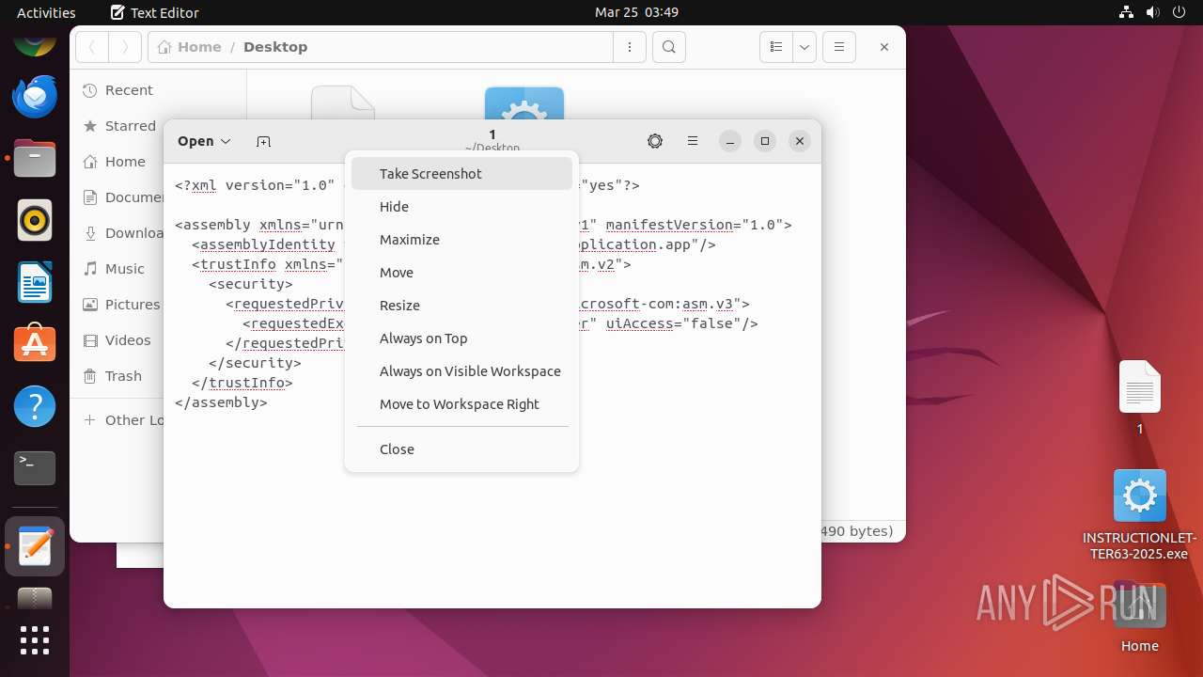Toggle Always on Visible Workspace
Viewport: 1203px width, 677px height.
pos(461,371)
